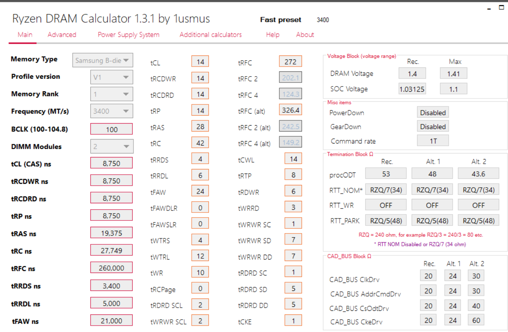Expand the Profile version dropdown
508x332 pixels.
tap(112, 77)
